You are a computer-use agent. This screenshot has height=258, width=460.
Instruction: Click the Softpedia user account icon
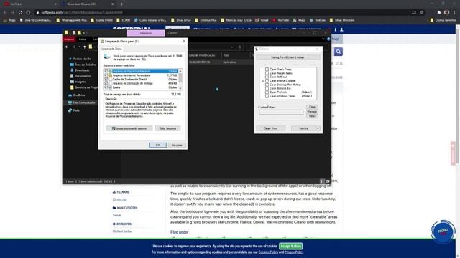pyautogui.click(x=341, y=29)
